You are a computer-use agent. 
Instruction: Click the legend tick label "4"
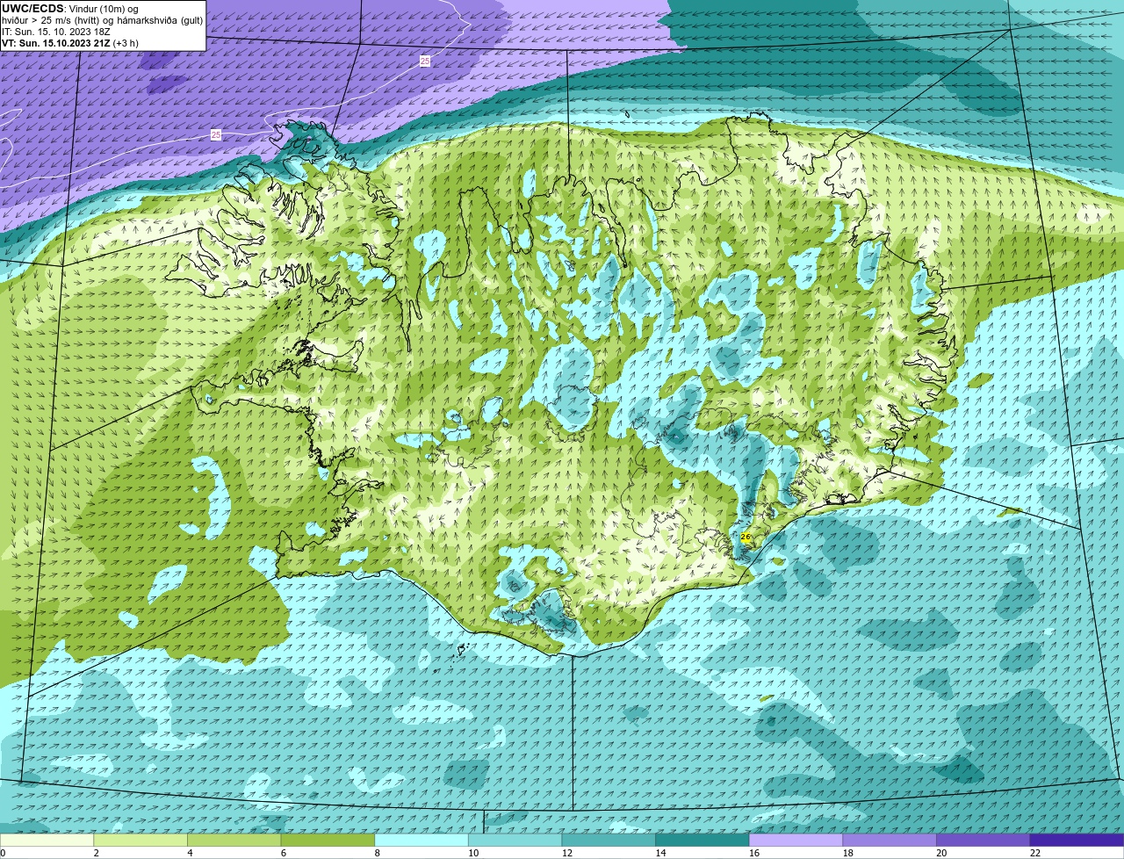(189, 853)
